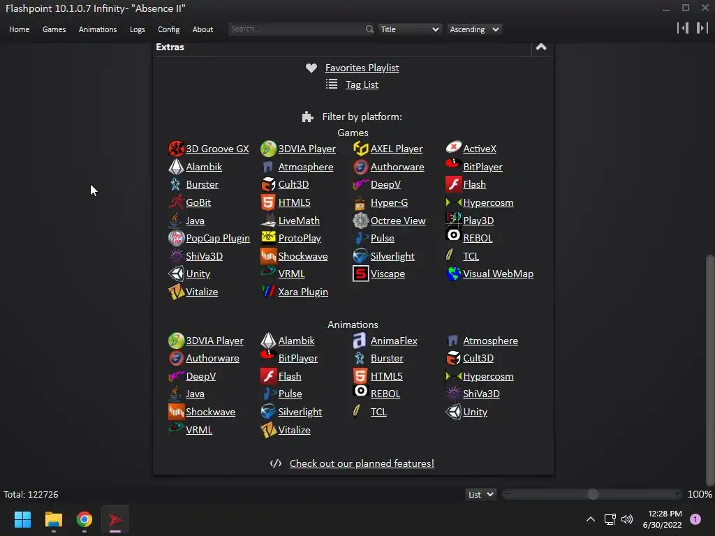Click the Octree View platform icon
The width and height of the screenshot is (715, 536).
tap(361, 221)
